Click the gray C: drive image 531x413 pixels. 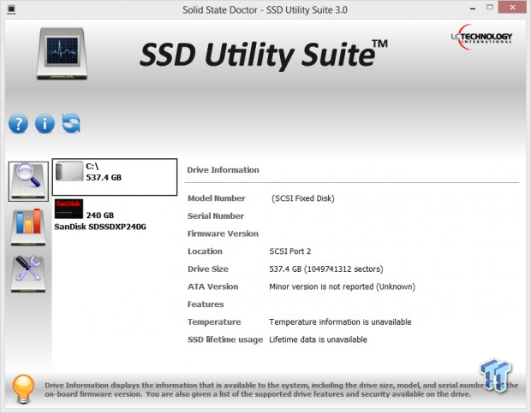[x=69, y=171]
